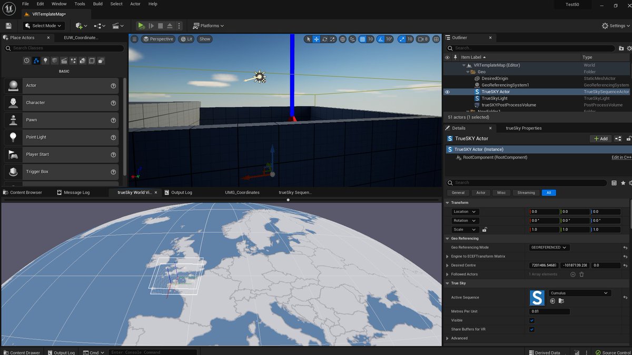
Task: Click the Lit view mode button
Action: pos(186,39)
